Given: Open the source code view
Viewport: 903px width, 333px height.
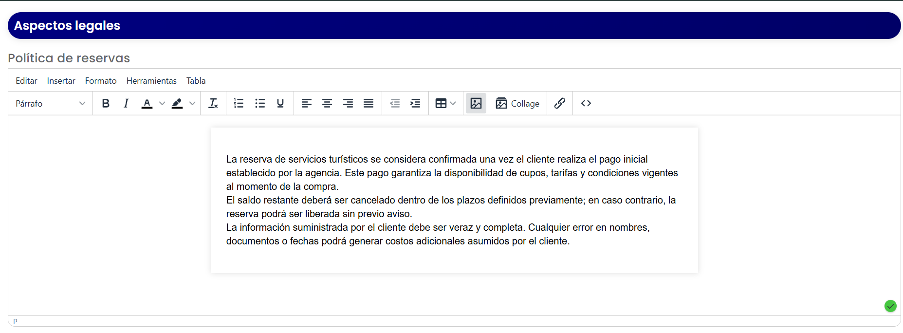Looking at the screenshot, I should pyautogui.click(x=586, y=103).
